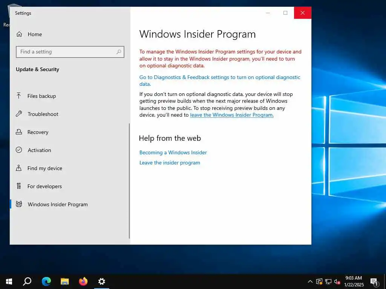The image size is (386, 289).
Task: Click the Windows Insider Program page title
Action: [x=198, y=34]
